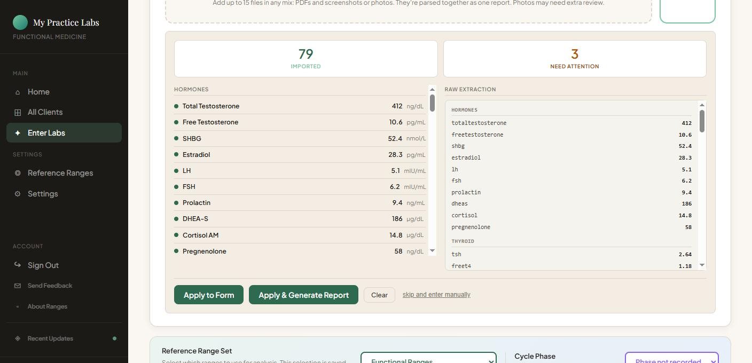The height and width of the screenshot is (363, 752).
Task: Click the Recent Updates diamond icon
Action: click(18, 338)
